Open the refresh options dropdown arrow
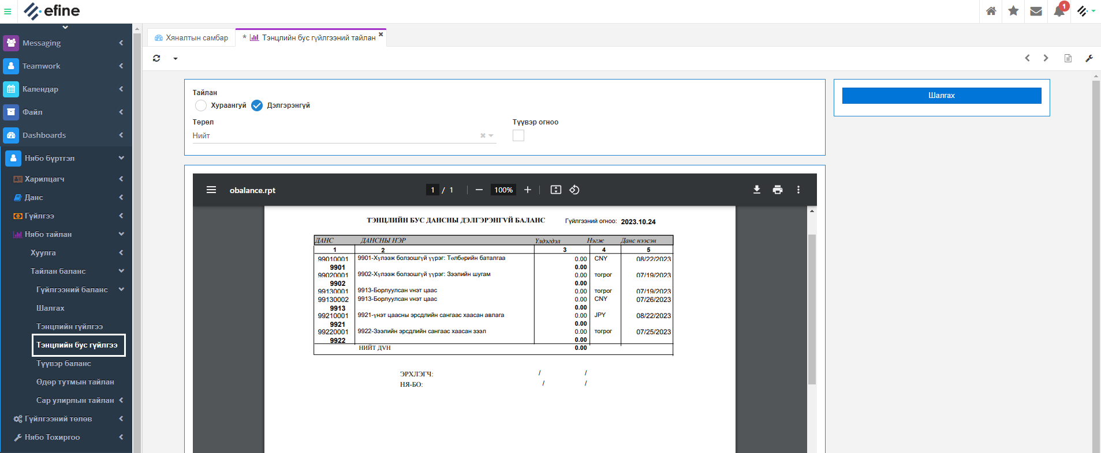1101x453 pixels. 176,59
